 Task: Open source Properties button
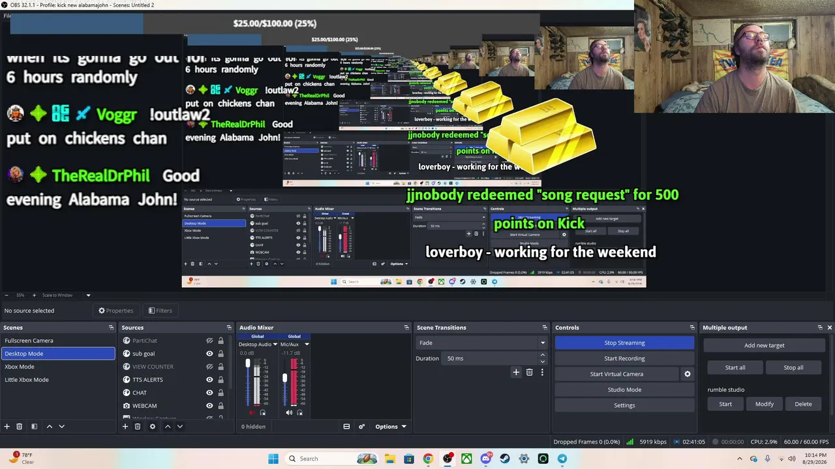pos(115,311)
